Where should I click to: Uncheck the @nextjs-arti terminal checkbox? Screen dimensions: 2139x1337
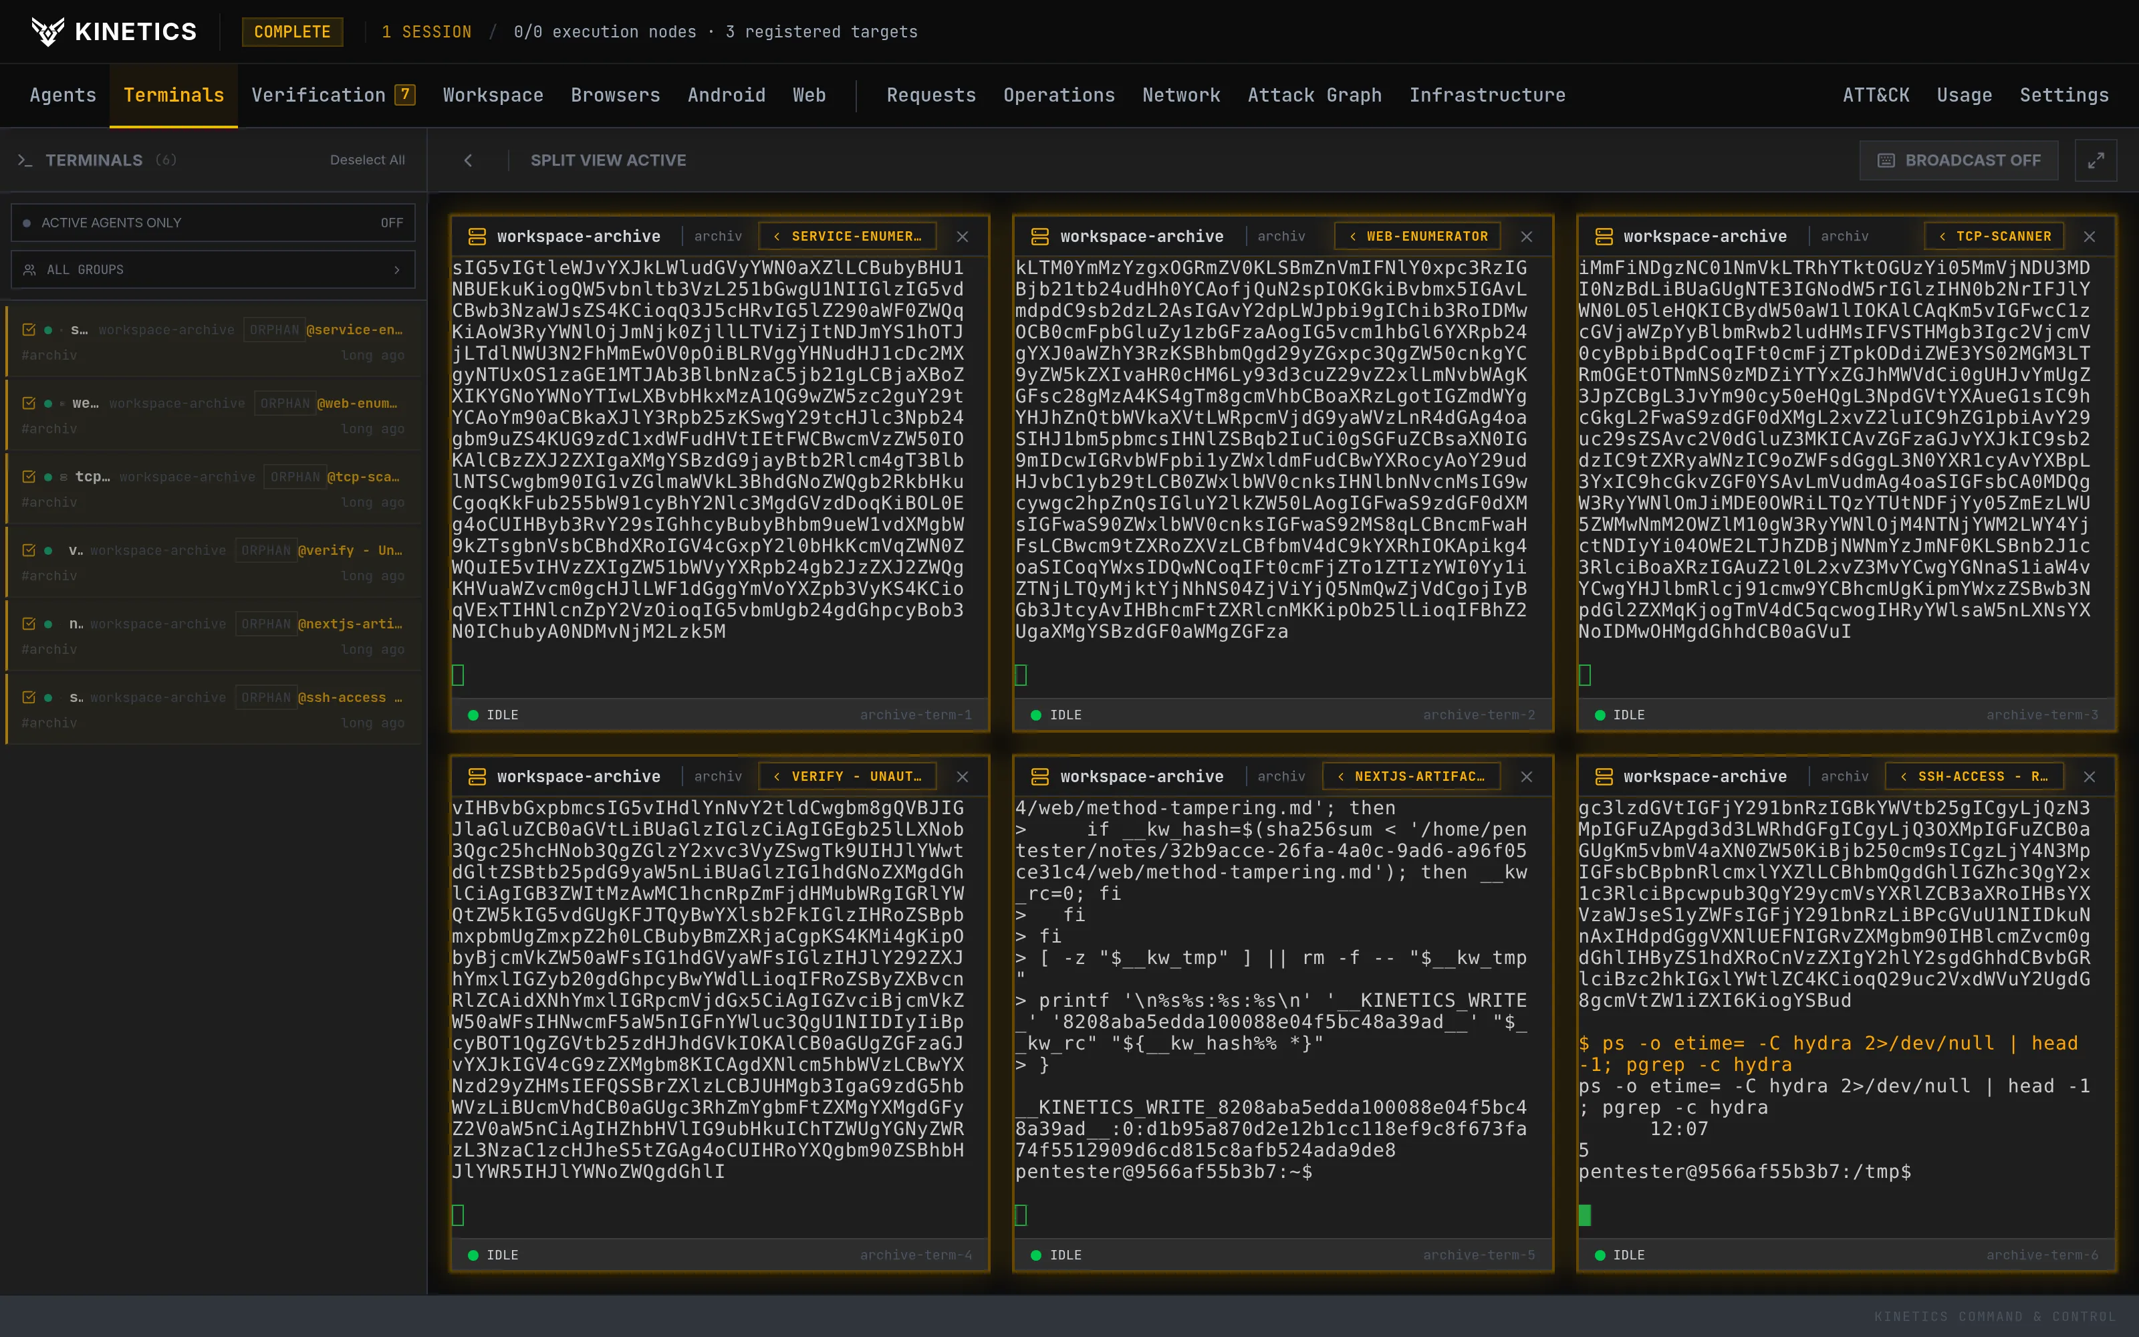tap(28, 624)
